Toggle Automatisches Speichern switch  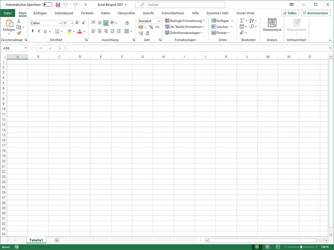point(47,5)
